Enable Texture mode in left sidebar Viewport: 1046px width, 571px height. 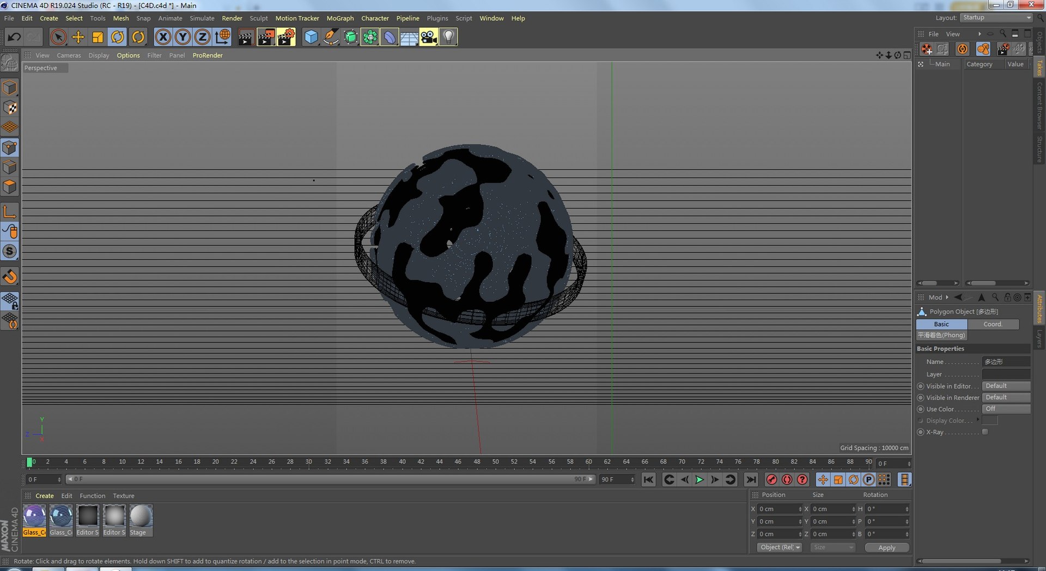click(10, 108)
